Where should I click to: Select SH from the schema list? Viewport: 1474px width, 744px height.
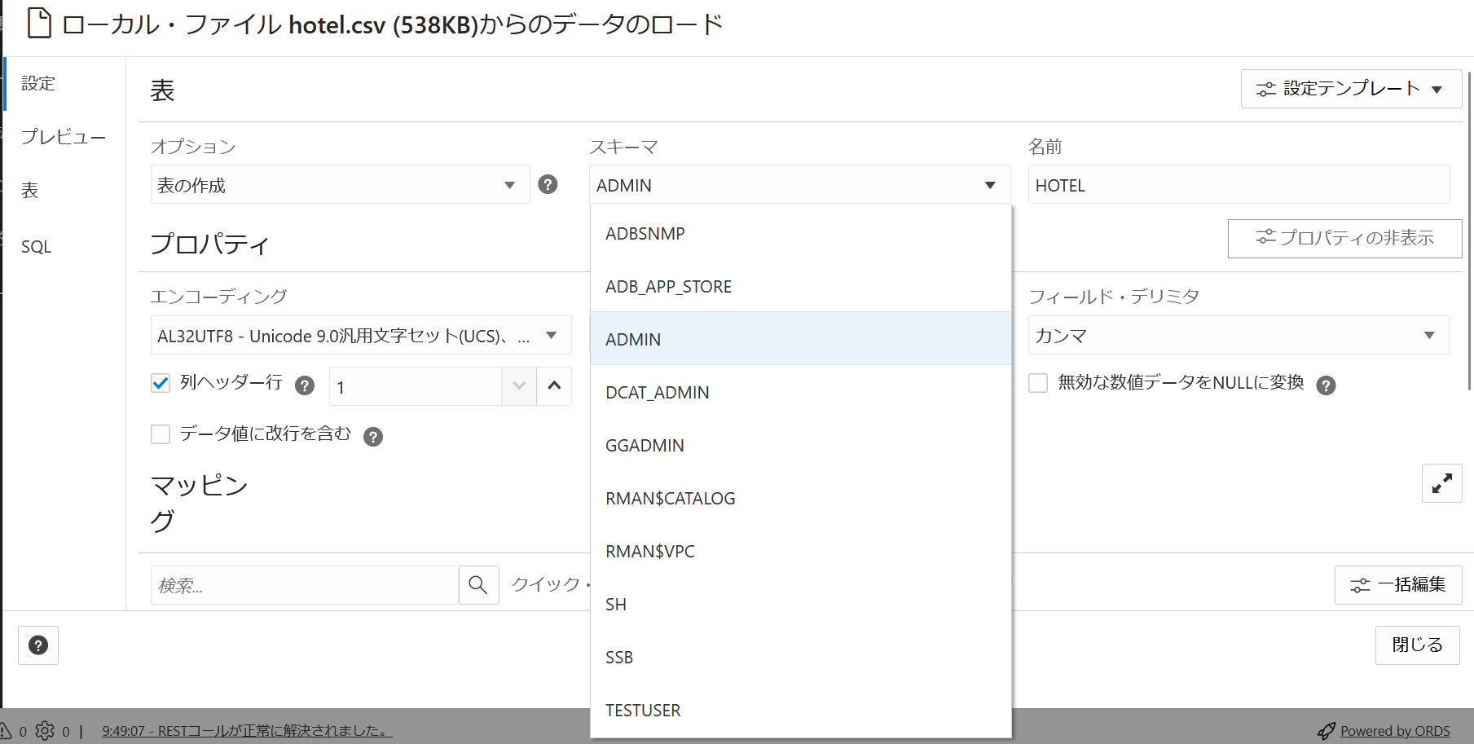tap(800, 604)
